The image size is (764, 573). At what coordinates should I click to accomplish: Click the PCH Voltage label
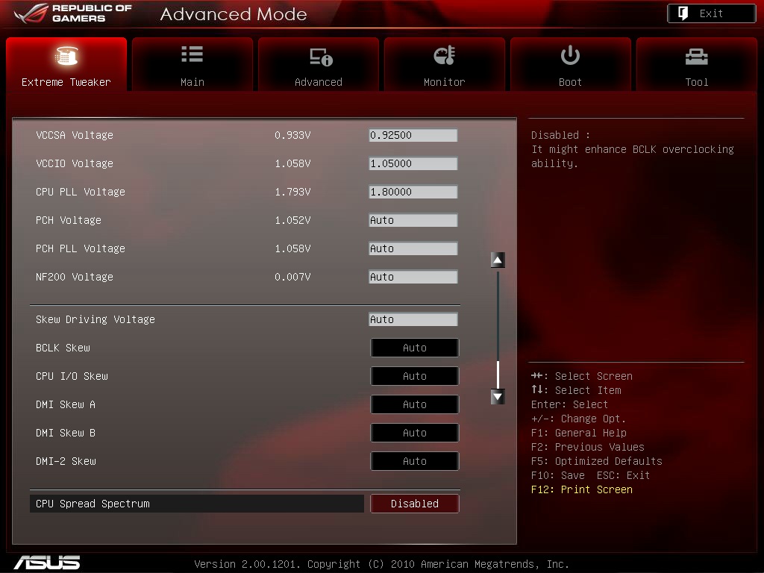pos(69,220)
